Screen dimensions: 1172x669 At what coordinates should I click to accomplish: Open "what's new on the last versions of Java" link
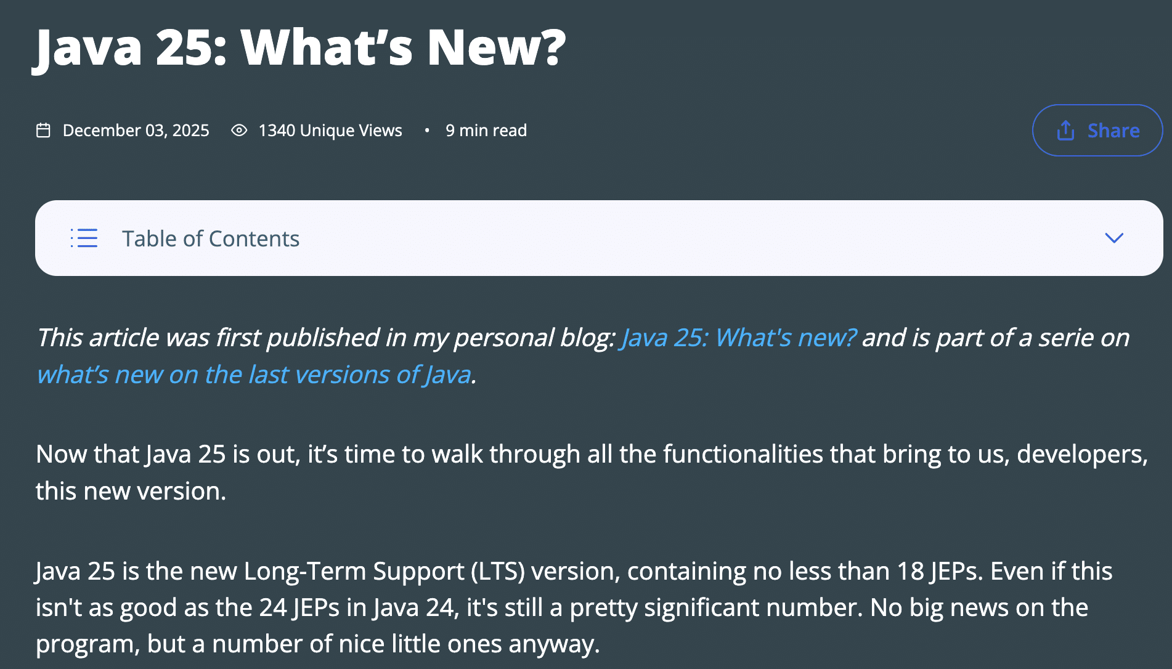(254, 375)
